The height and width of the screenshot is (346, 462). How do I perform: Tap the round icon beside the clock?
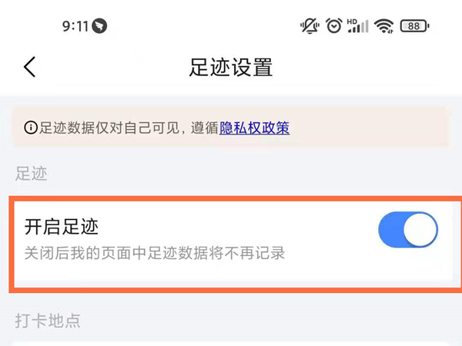pos(99,26)
